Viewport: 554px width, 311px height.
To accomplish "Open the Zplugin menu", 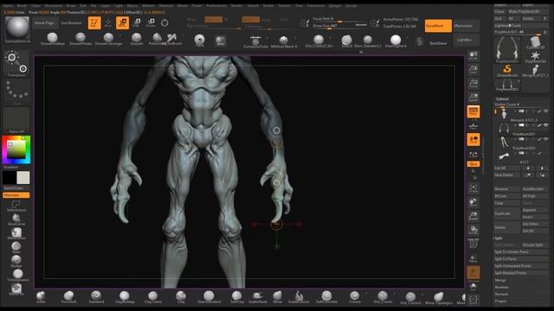I will tap(335, 6).
